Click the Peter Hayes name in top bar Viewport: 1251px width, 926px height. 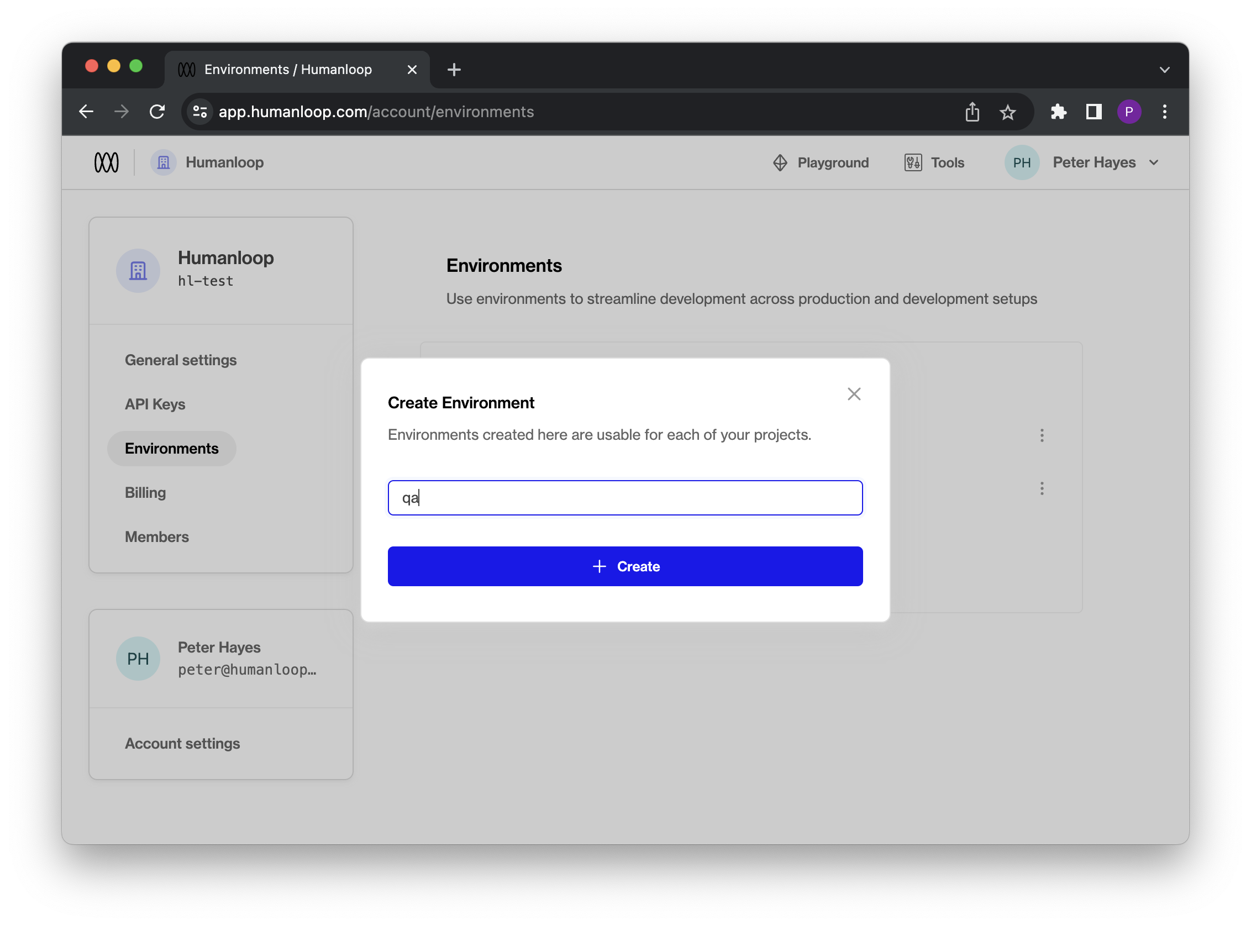1094,162
